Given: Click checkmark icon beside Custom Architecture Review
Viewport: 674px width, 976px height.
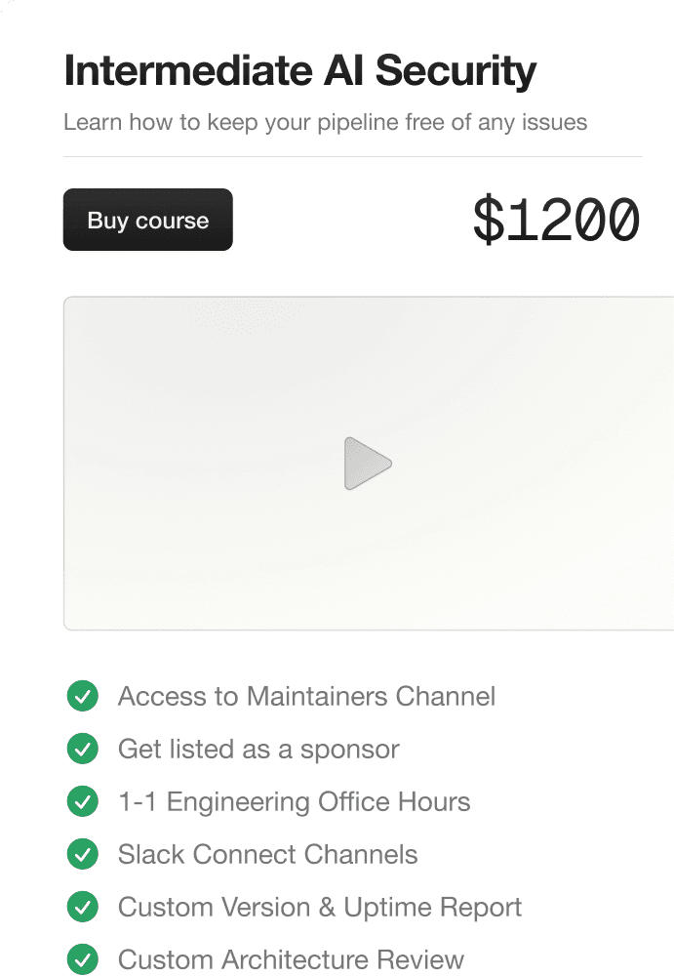Looking at the screenshot, I should [x=82, y=959].
